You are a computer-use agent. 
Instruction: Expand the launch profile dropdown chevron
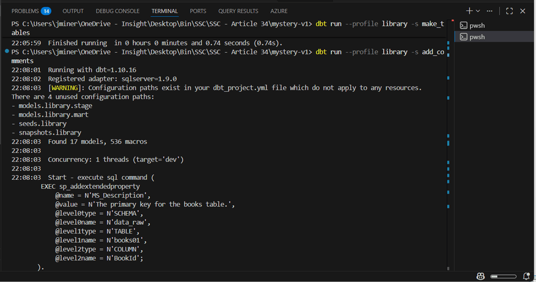tap(478, 11)
